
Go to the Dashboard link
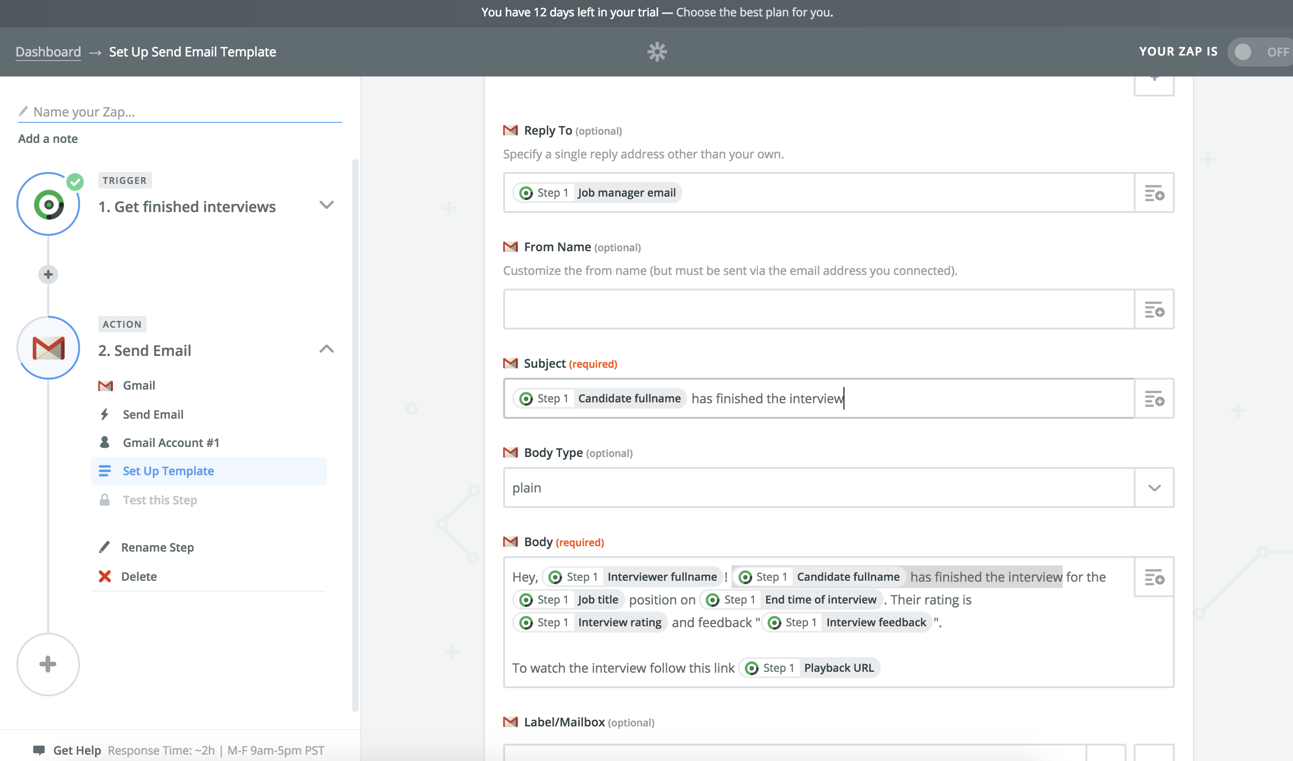click(x=48, y=52)
